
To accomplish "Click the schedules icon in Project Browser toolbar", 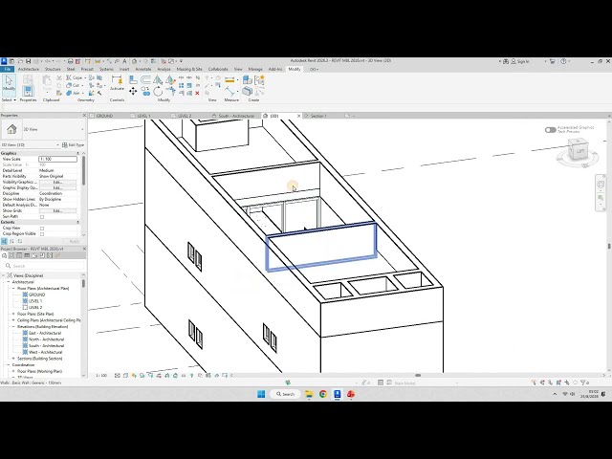I will click(x=27, y=255).
